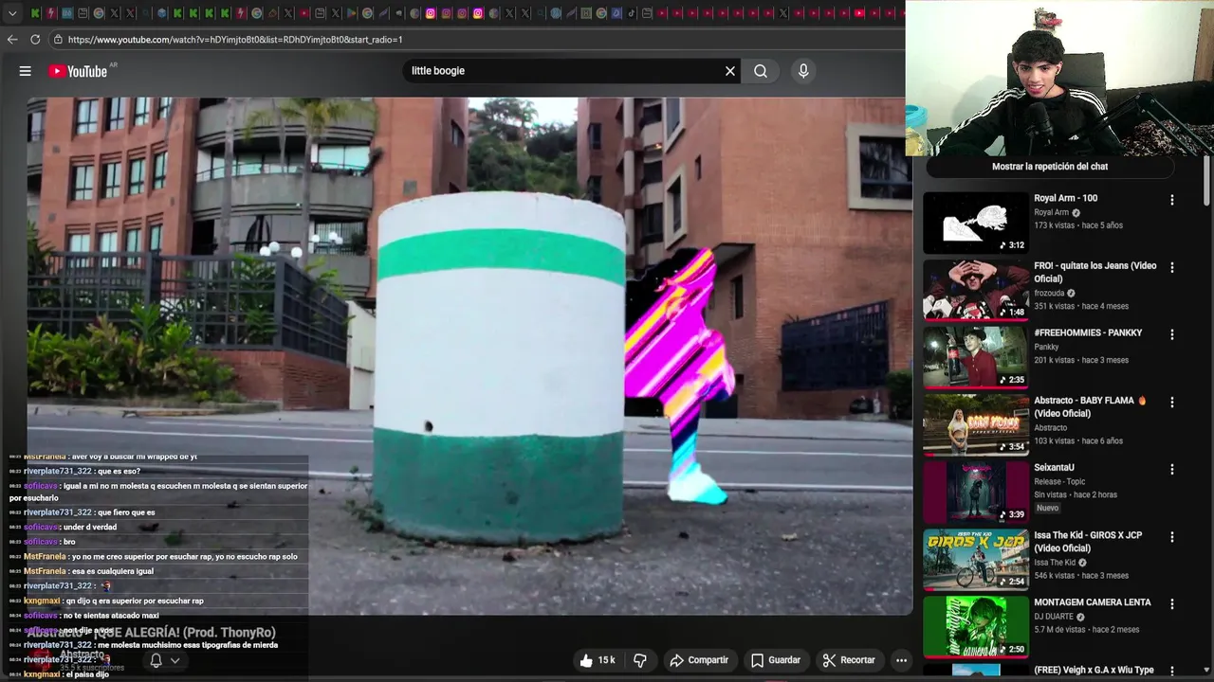Focus the browser URL address bar
Viewport: 1214px width, 682px height.
[x=474, y=40]
